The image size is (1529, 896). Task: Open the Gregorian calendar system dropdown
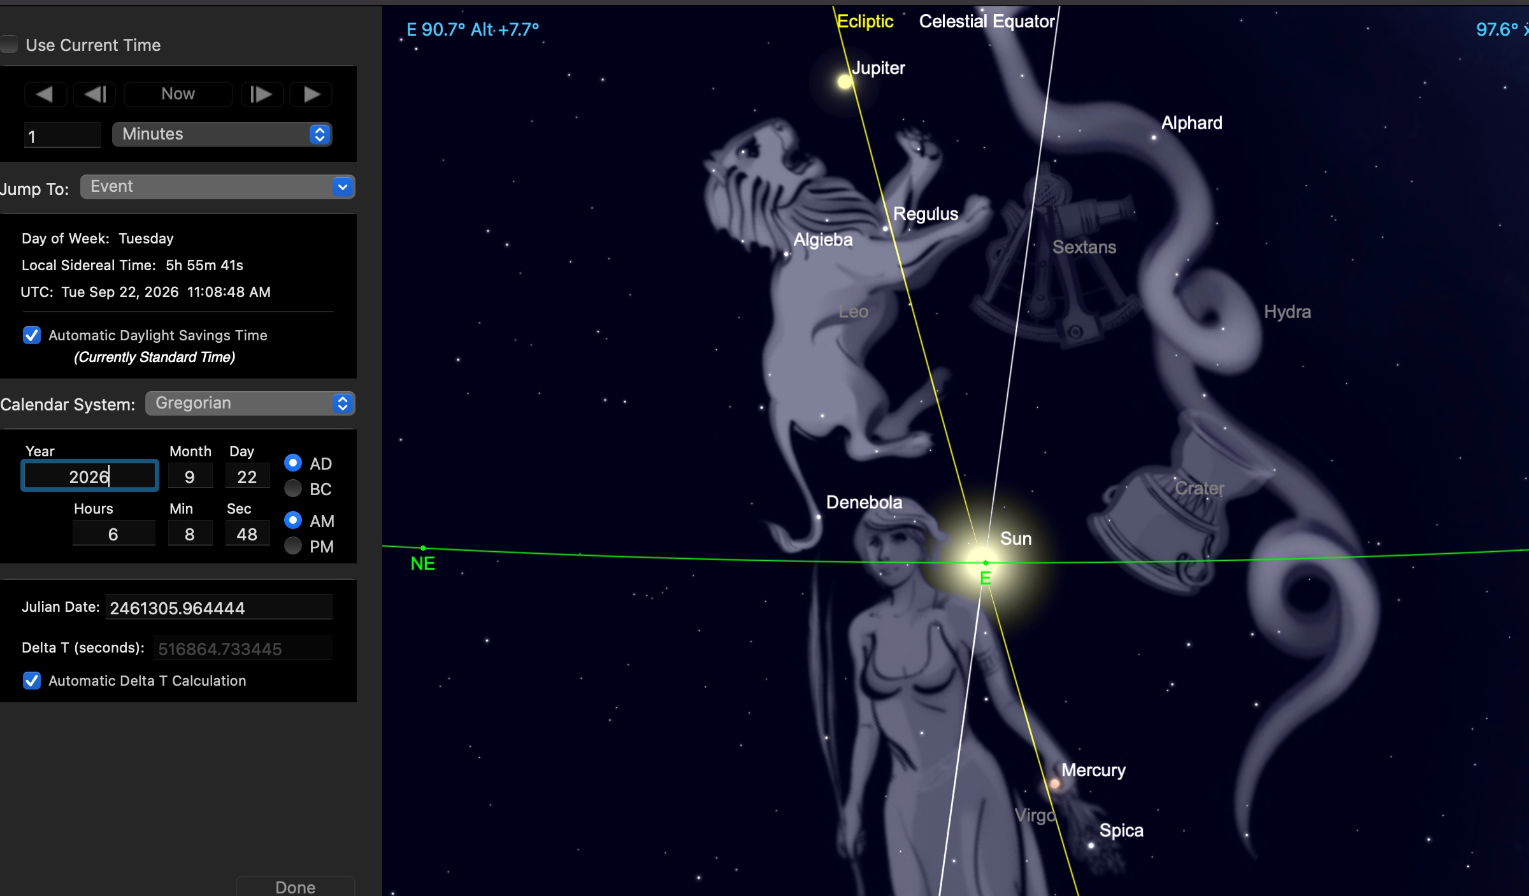[250, 403]
